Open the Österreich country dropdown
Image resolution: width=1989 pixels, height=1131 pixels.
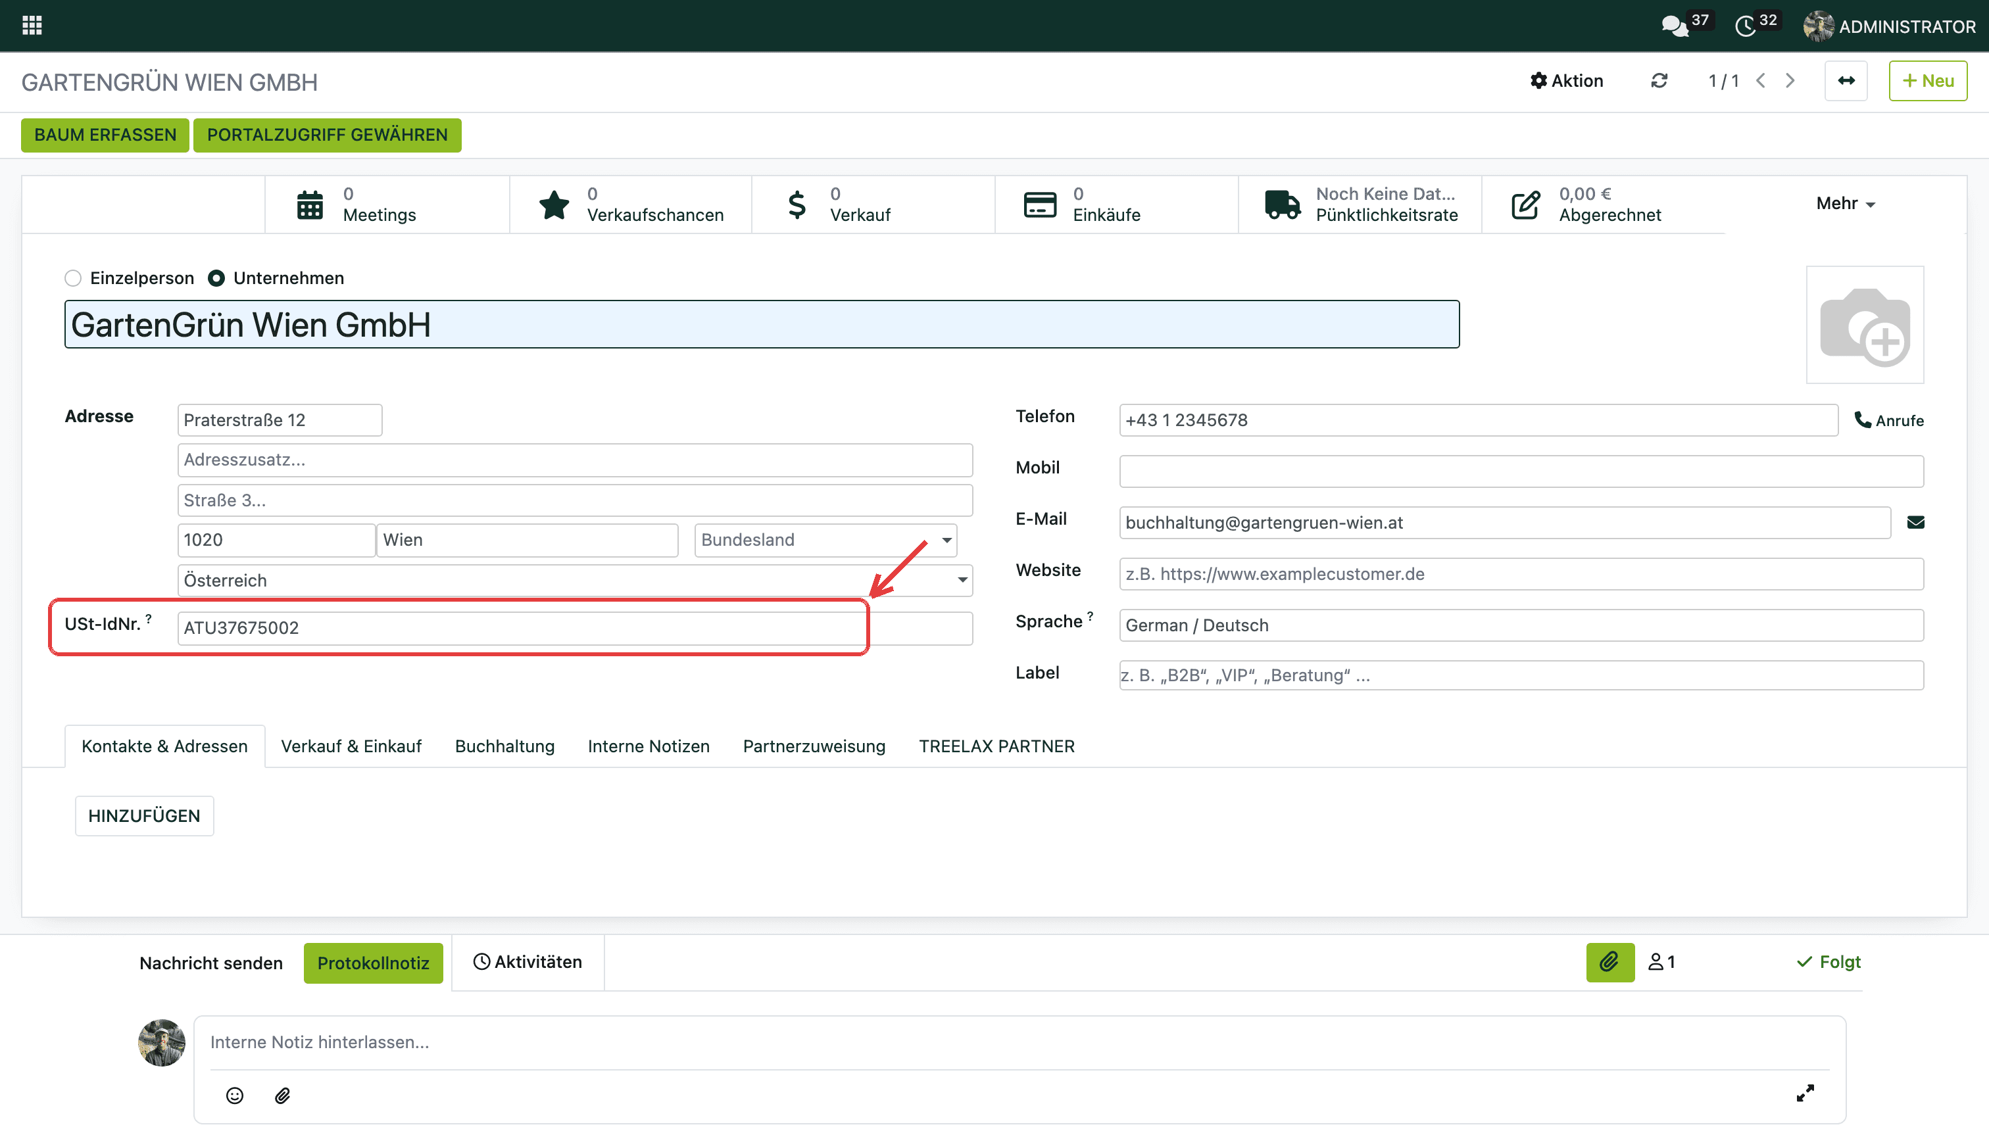[x=575, y=580]
